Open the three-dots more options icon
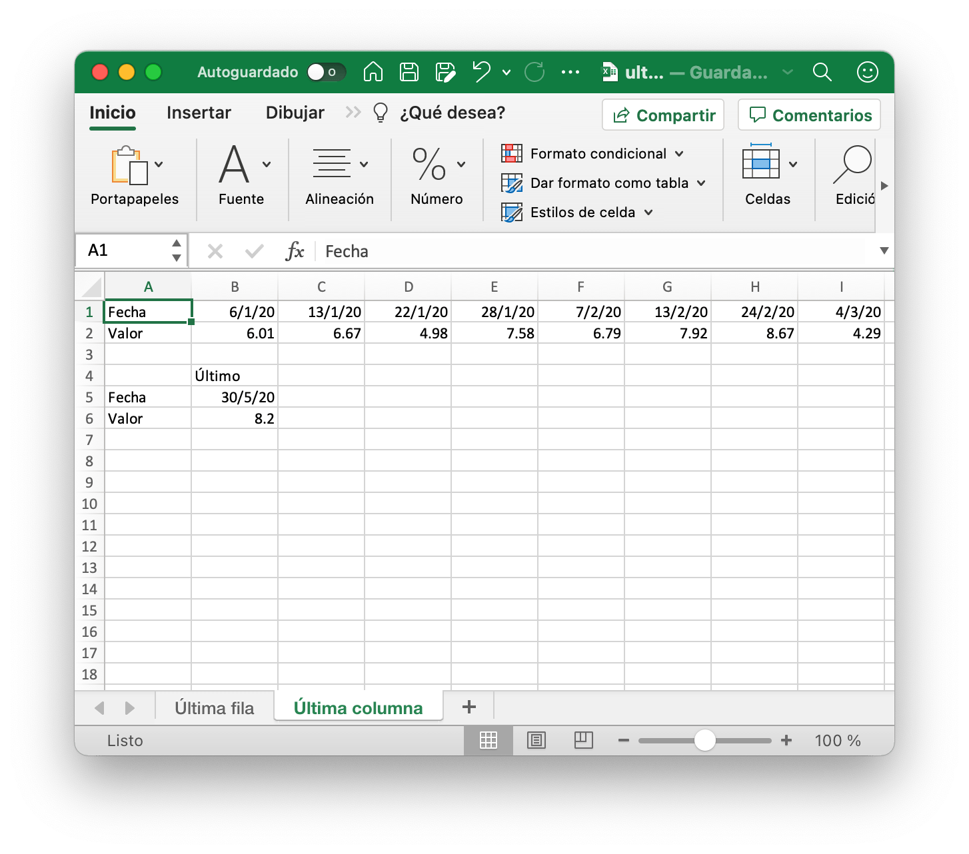 pos(570,72)
